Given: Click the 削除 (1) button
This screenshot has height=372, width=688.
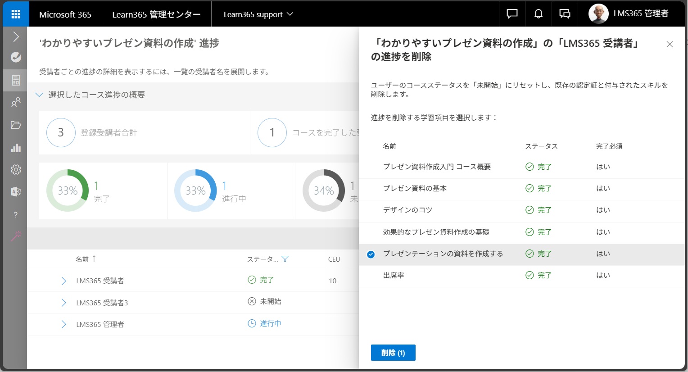Looking at the screenshot, I should (393, 353).
